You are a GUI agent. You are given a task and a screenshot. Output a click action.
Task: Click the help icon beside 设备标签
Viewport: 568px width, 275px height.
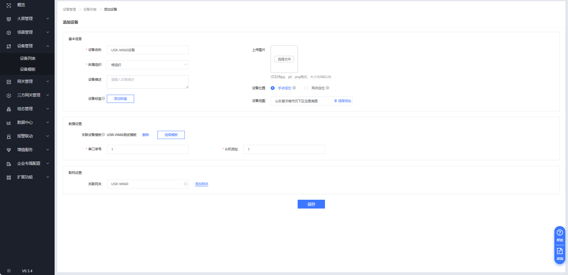(103, 98)
